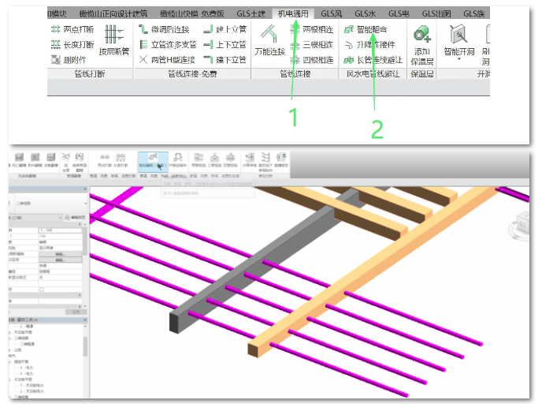Open the 1 - 电力 floor plan view
Viewport: 542px width, 404px height.
click(27, 368)
